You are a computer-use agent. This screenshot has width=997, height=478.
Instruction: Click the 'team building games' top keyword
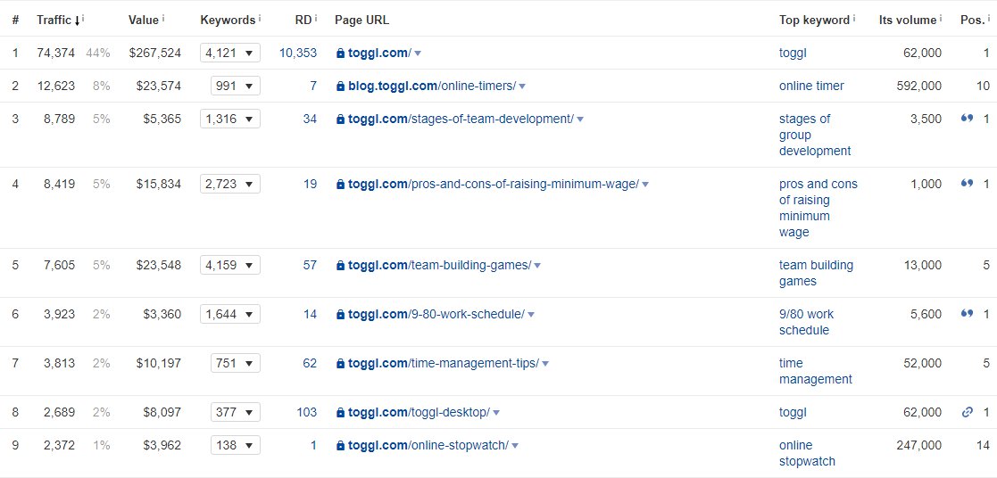[x=816, y=273]
